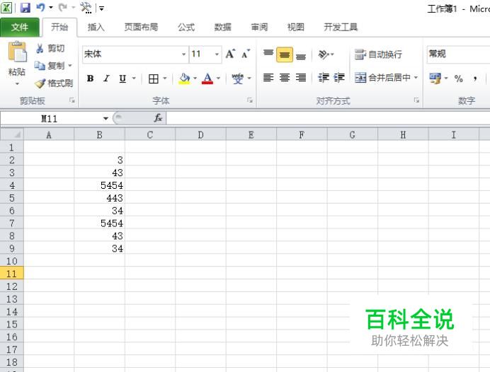The width and height of the screenshot is (490, 372).
Task: Click the customize tools icon in quick access bar
Action: (86, 8)
